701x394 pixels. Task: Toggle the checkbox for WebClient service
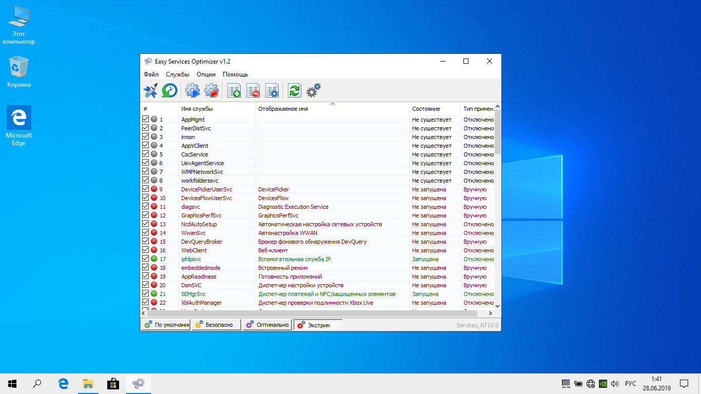[x=146, y=250]
